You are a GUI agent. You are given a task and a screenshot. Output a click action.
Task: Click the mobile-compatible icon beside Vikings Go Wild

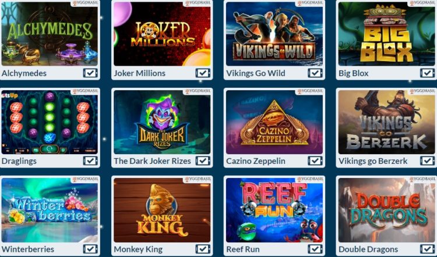[x=315, y=73]
